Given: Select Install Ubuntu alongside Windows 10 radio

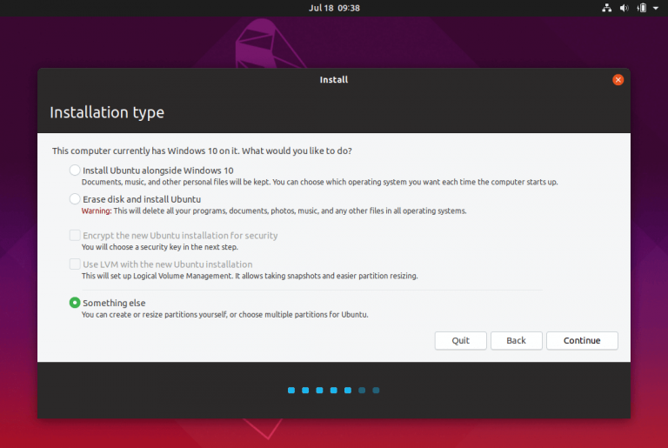Looking at the screenshot, I should 75,171.
